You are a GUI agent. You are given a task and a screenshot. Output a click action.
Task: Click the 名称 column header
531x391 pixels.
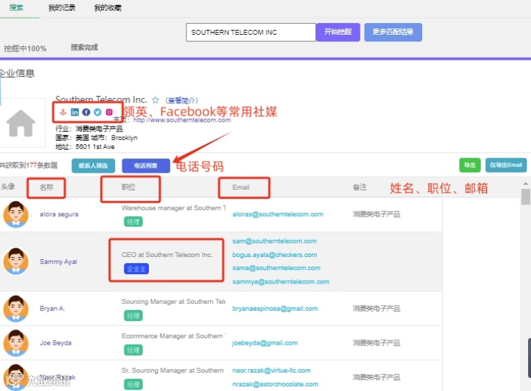click(x=46, y=187)
